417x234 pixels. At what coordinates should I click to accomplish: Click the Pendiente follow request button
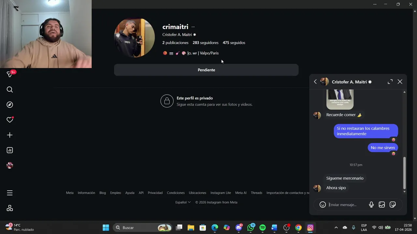click(206, 70)
